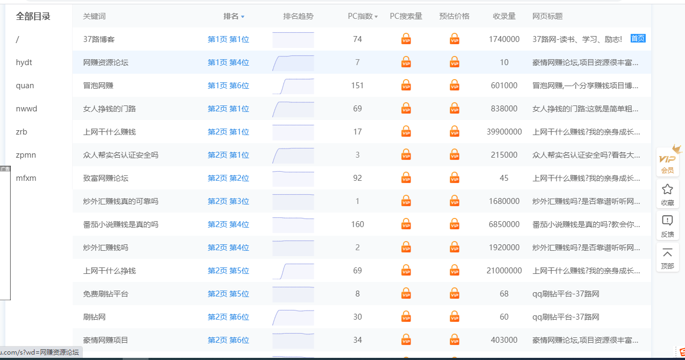The image size is (685, 360).
Task: View rank trend chart for 上网干什么挣钱
Action: click(x=293, y=271)
